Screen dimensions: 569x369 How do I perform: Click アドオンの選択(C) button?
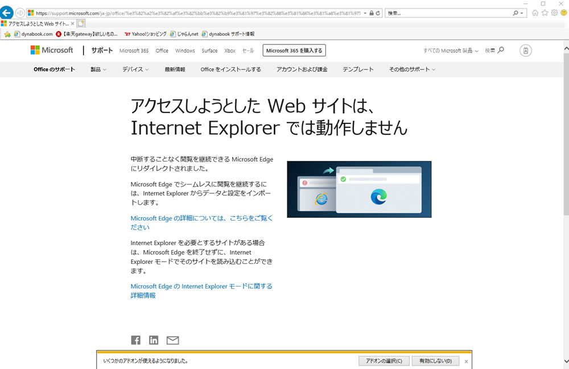[384, 360]
